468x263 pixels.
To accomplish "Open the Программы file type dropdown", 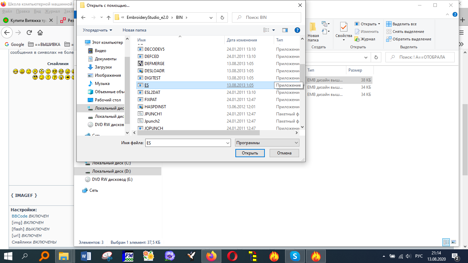I will (x=267, y=143).
